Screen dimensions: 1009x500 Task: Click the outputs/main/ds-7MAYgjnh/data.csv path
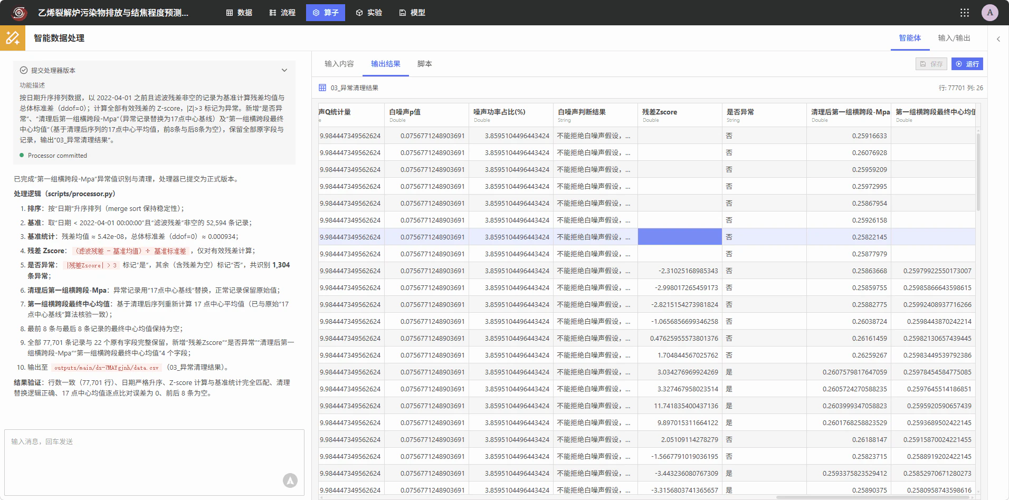point(106,368)
